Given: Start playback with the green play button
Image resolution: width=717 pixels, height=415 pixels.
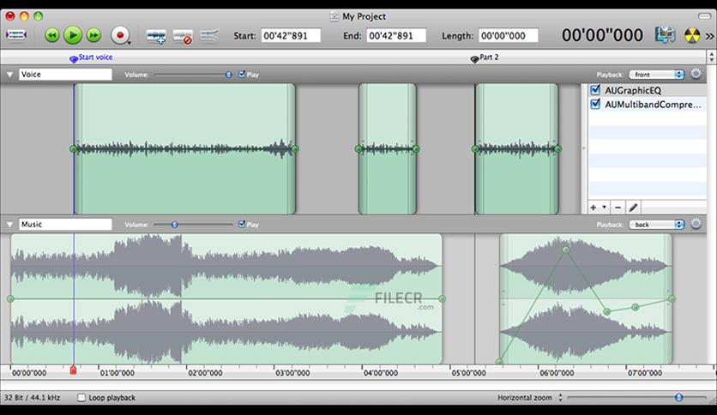Looking at the screenshot, I should (73, 35).
